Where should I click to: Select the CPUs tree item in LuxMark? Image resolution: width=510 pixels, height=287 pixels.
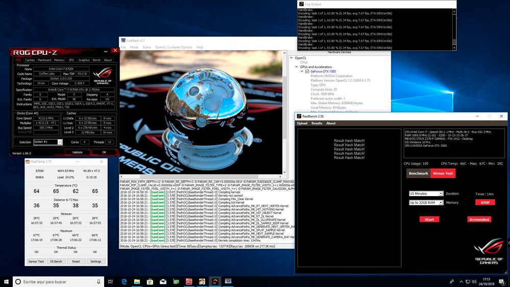[304, 62]
